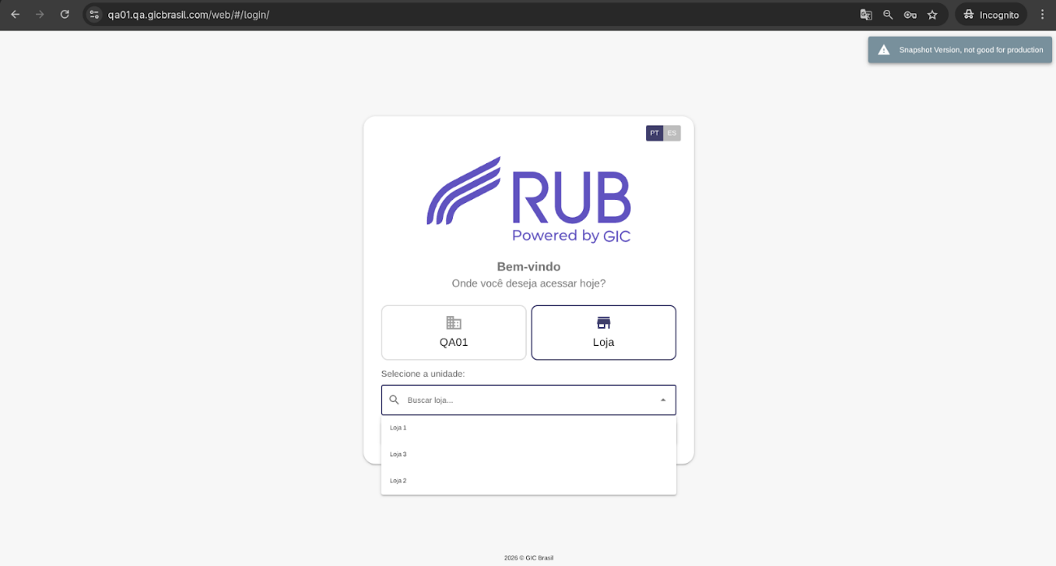
Task: Select the Loja access option
Action: point(603,333)
